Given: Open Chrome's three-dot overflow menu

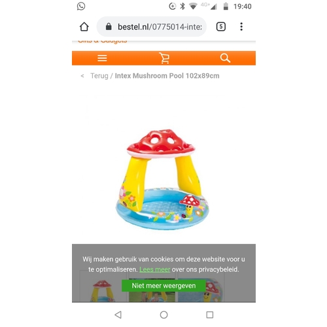Looking at the screenshot, I should (x=241, y=27).
